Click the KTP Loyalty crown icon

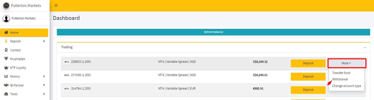[x=6, y=68]
